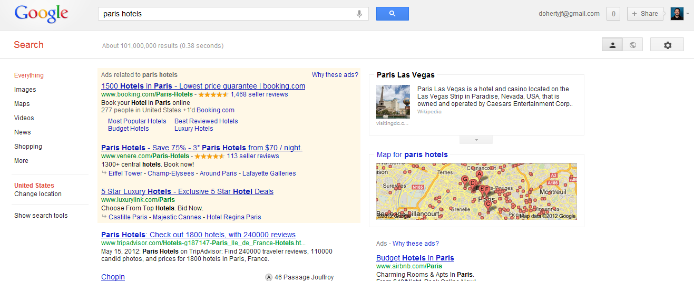Expand More in the left search menu
Viewport: 694px width, 281px height.
coord(21,161)
